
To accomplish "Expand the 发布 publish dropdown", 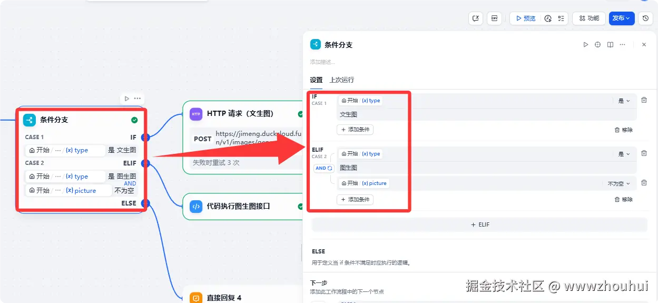I will click(622, 18).
